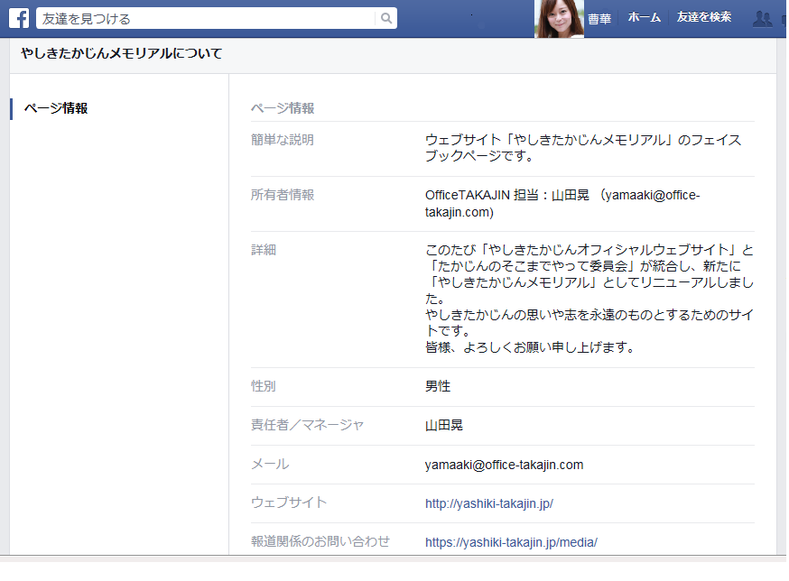Focus the 友達を見つける search field
The height and width of the screenshot is (581, 789).
coord(205,19)
